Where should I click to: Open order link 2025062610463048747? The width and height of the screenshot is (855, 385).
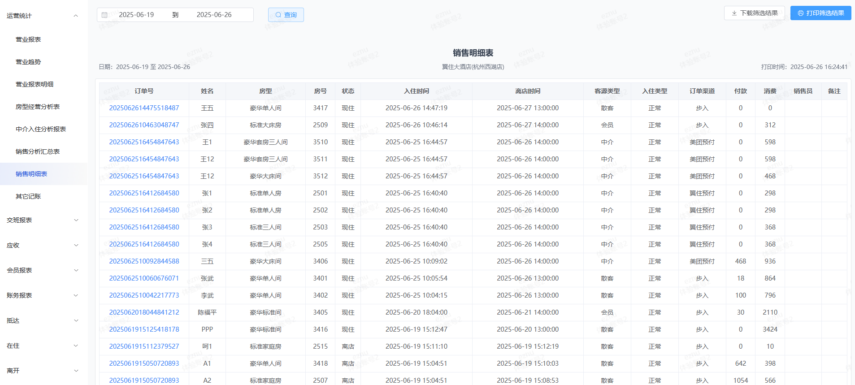[x=144, y=125]
